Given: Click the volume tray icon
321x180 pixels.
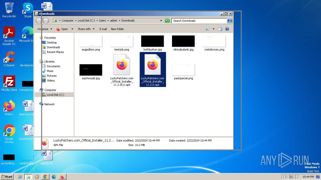Looking at the screenshot, I should tap(285, 177).
